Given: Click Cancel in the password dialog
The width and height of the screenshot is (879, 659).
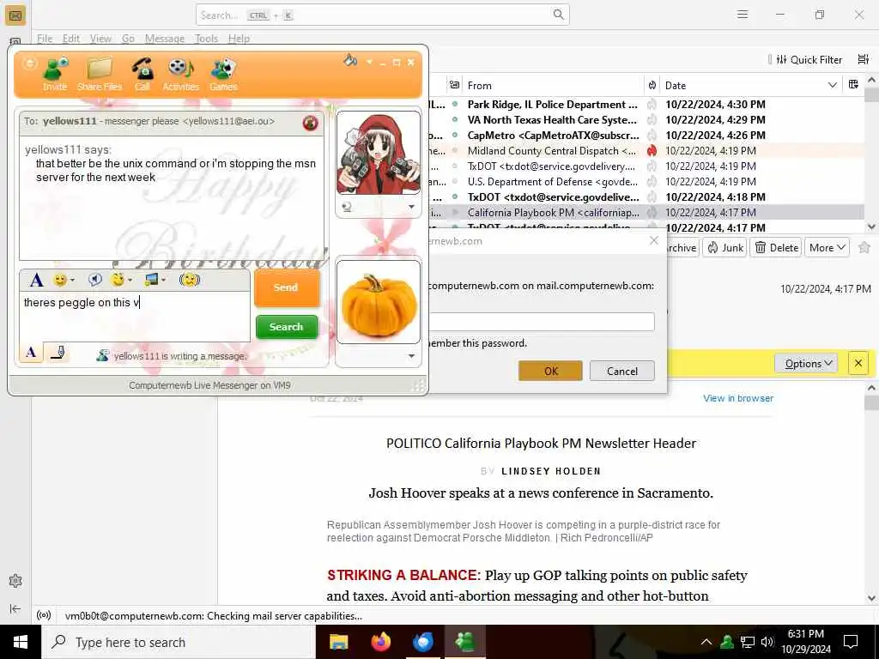Looking at the screenshot, I should 621,371.
